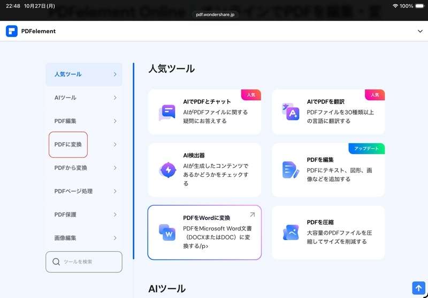Open the AIでPDFを翻訳 card title

point(326,102)
